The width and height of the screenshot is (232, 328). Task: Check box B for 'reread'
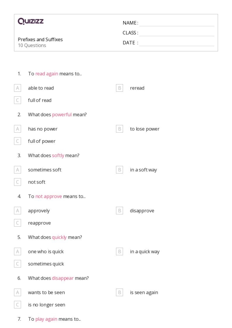[x=120, y=88]
